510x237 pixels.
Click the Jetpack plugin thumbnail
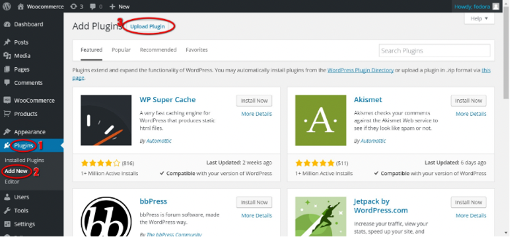pos(320,217)
